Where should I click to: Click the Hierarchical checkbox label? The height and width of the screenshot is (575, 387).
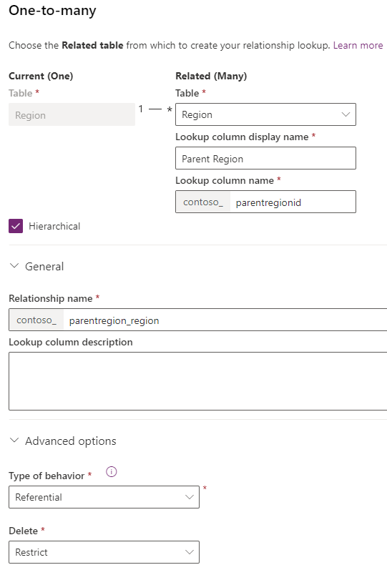click(54, 226)
